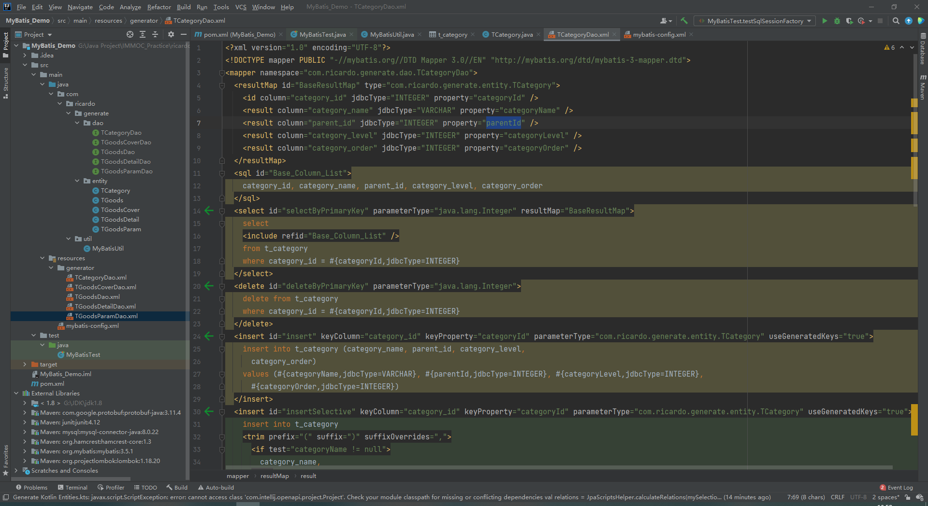
Task: Click the CRLF line separator in status bar
Action: [x=838, y=497]
